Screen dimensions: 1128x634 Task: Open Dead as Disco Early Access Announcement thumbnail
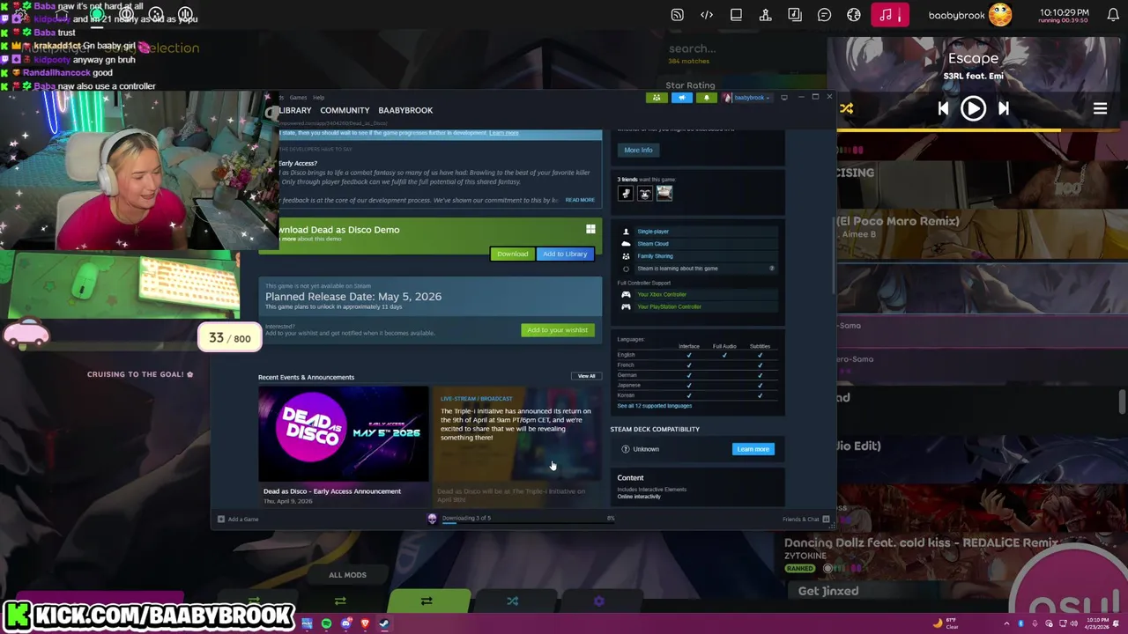tap(344, 434)
